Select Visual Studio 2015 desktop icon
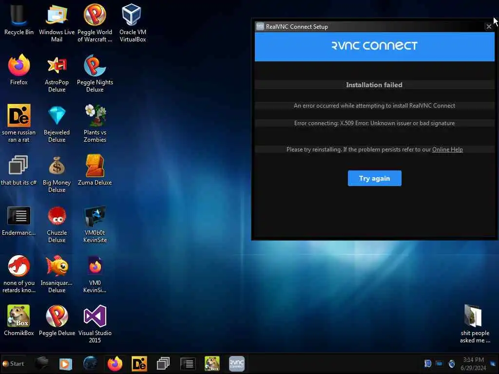Screen dimensions: 499x374 coord(95,324)
